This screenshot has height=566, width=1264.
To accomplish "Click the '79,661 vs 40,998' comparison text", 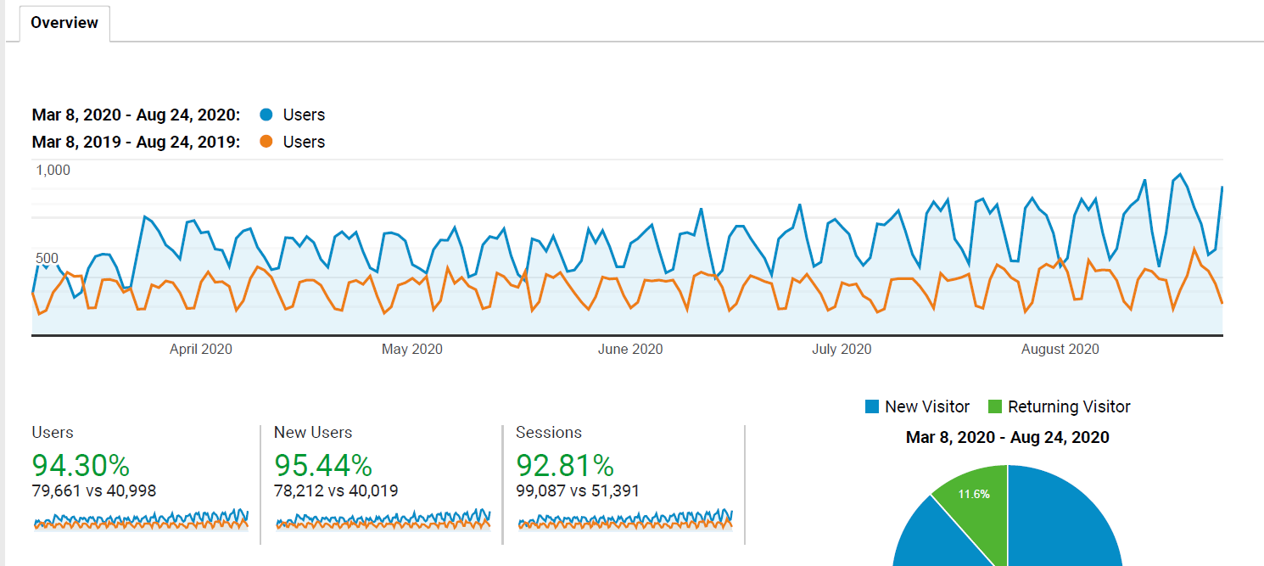I will tap(94, 490).
